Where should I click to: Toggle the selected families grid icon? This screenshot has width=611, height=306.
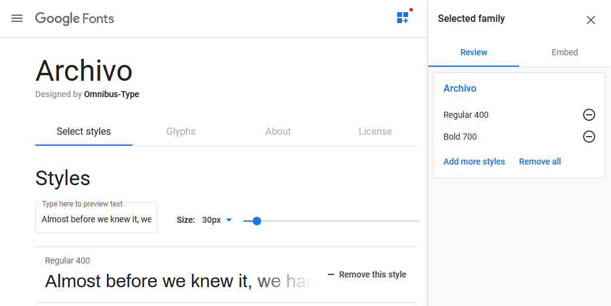[403, 18]
